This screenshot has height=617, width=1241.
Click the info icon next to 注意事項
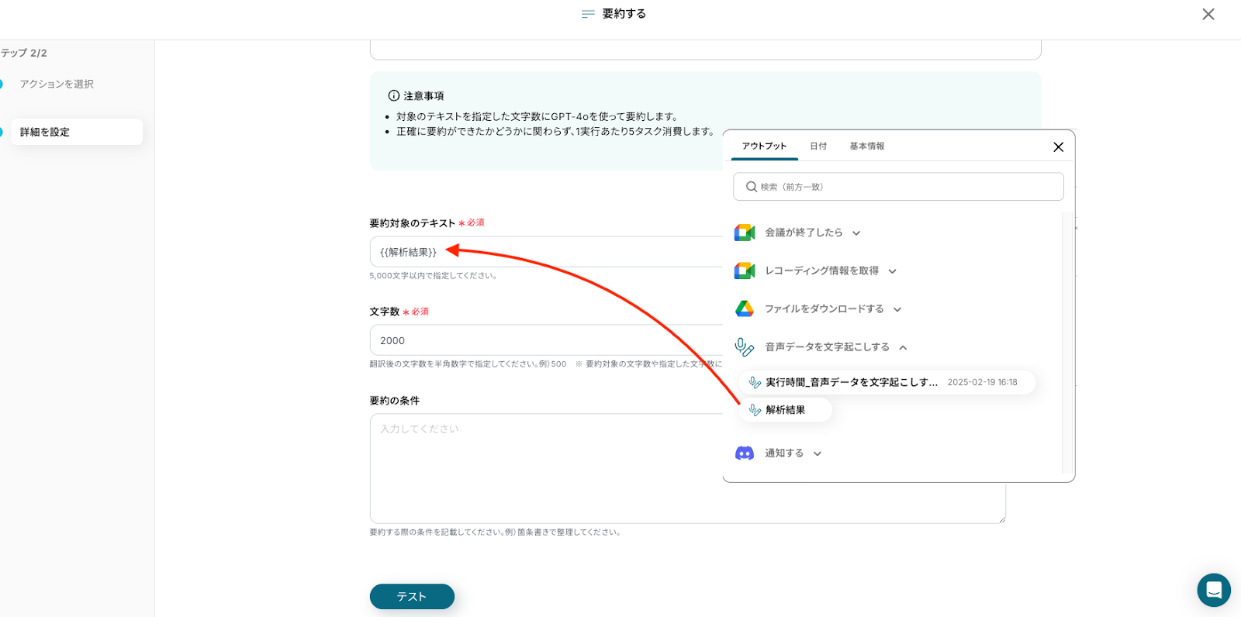394,96
